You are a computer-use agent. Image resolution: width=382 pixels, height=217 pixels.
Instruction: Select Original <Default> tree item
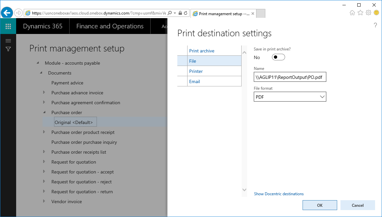tap(75, 122)
